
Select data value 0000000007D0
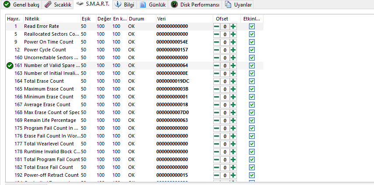tap(173, 113)
